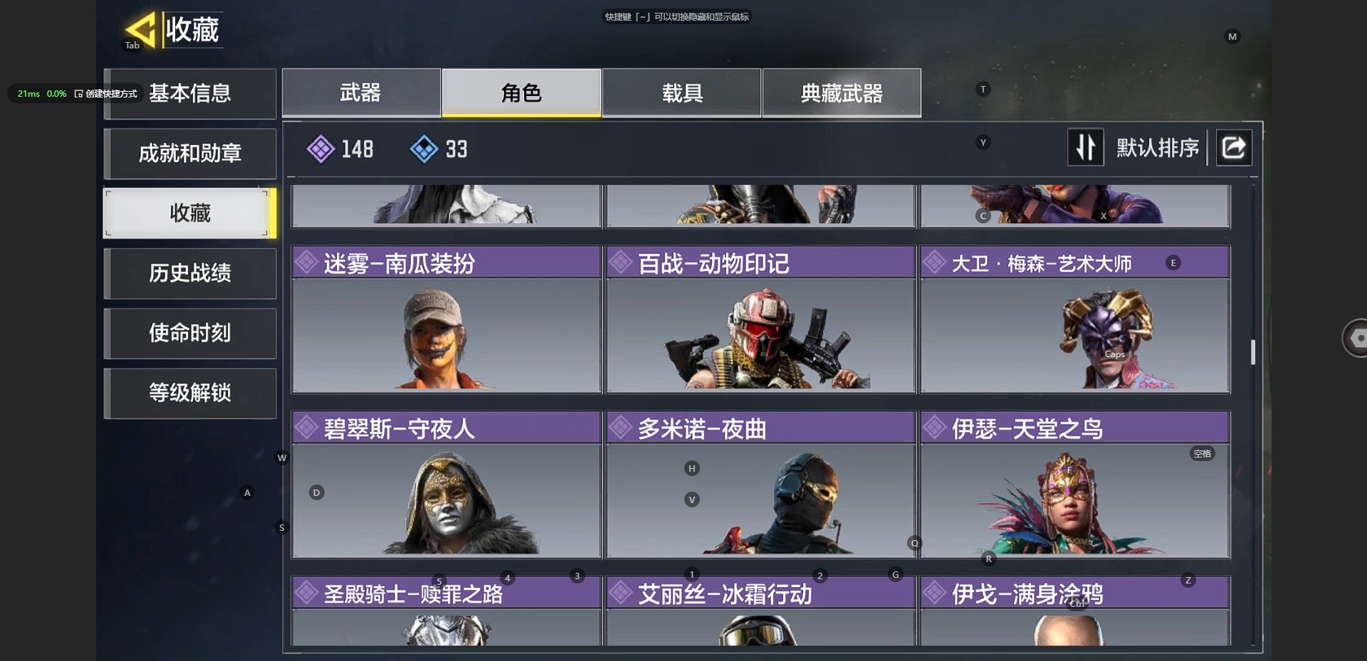Select the 伊瑟-天堂之鸟 character card
The image size is (1367, 661).
1075,485
